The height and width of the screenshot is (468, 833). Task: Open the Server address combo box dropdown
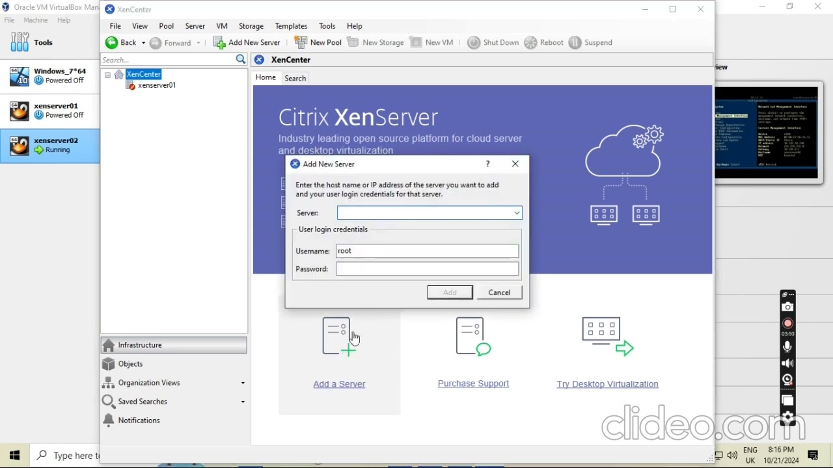pyautogui.click(x=517, y=213)
